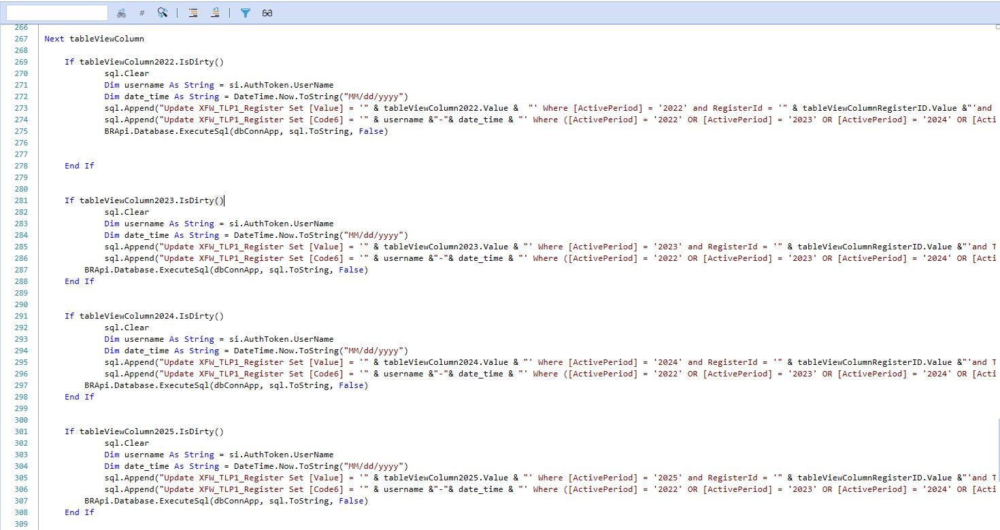This screenshot has height=530, width=1000.
Task: Click the Decrease Indent icon
Action: point(215,12)
